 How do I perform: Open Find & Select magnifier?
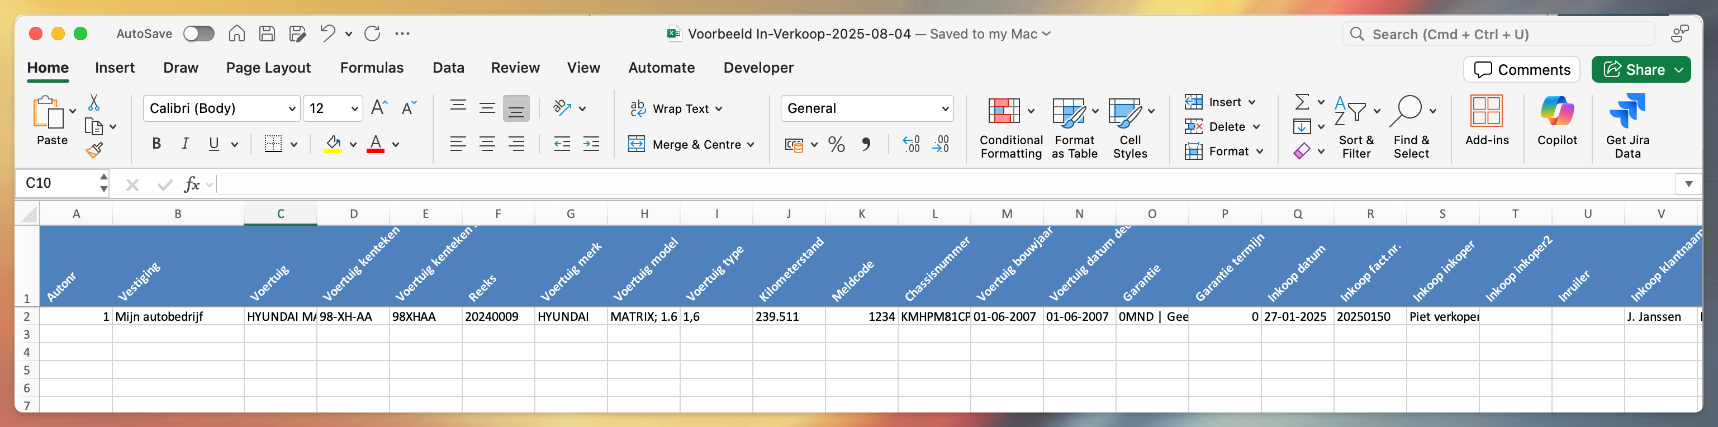tap(1405, 111)
